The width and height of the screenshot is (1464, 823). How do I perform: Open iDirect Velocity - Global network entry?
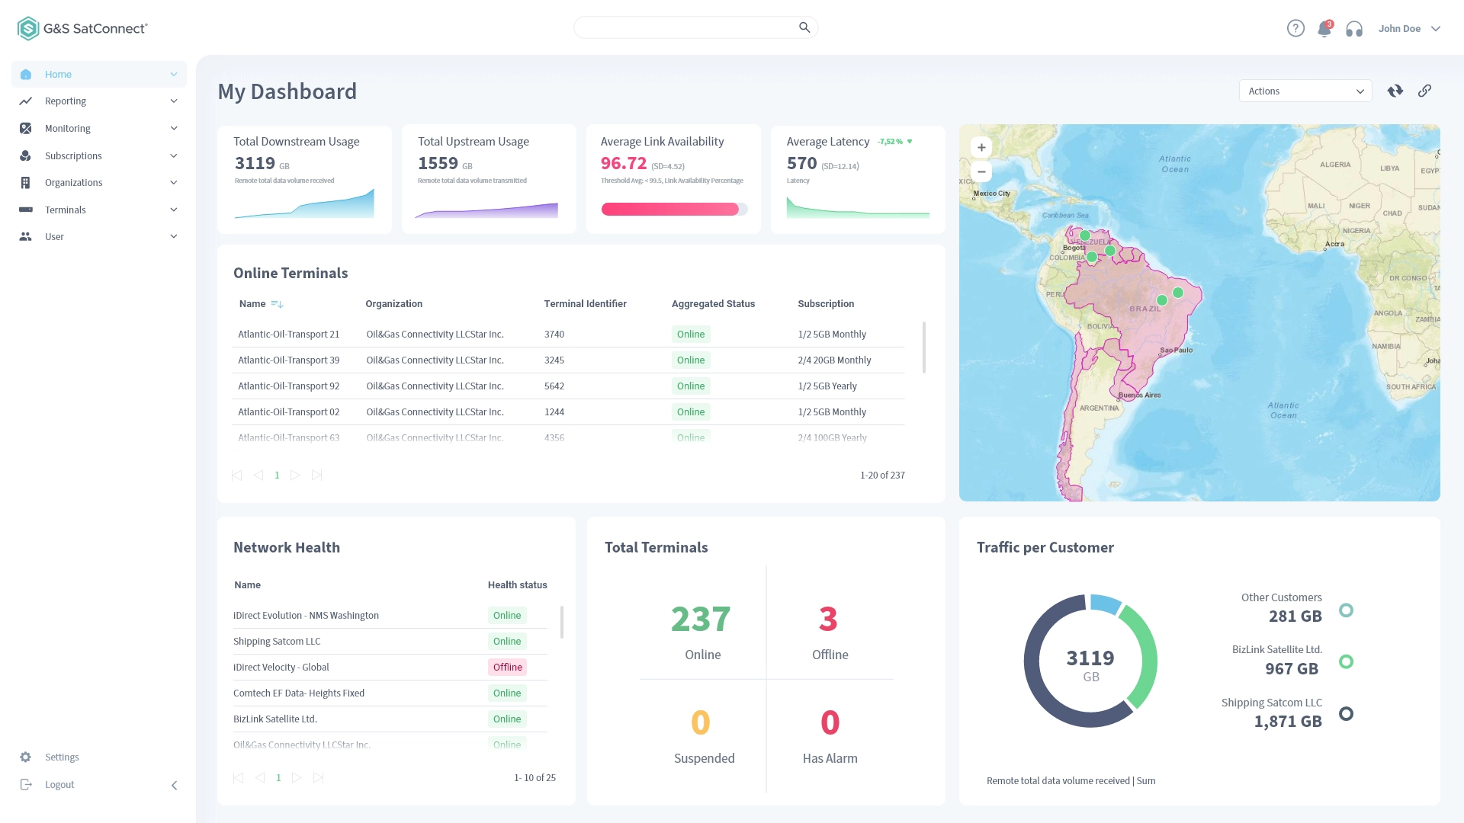[390, 667]
